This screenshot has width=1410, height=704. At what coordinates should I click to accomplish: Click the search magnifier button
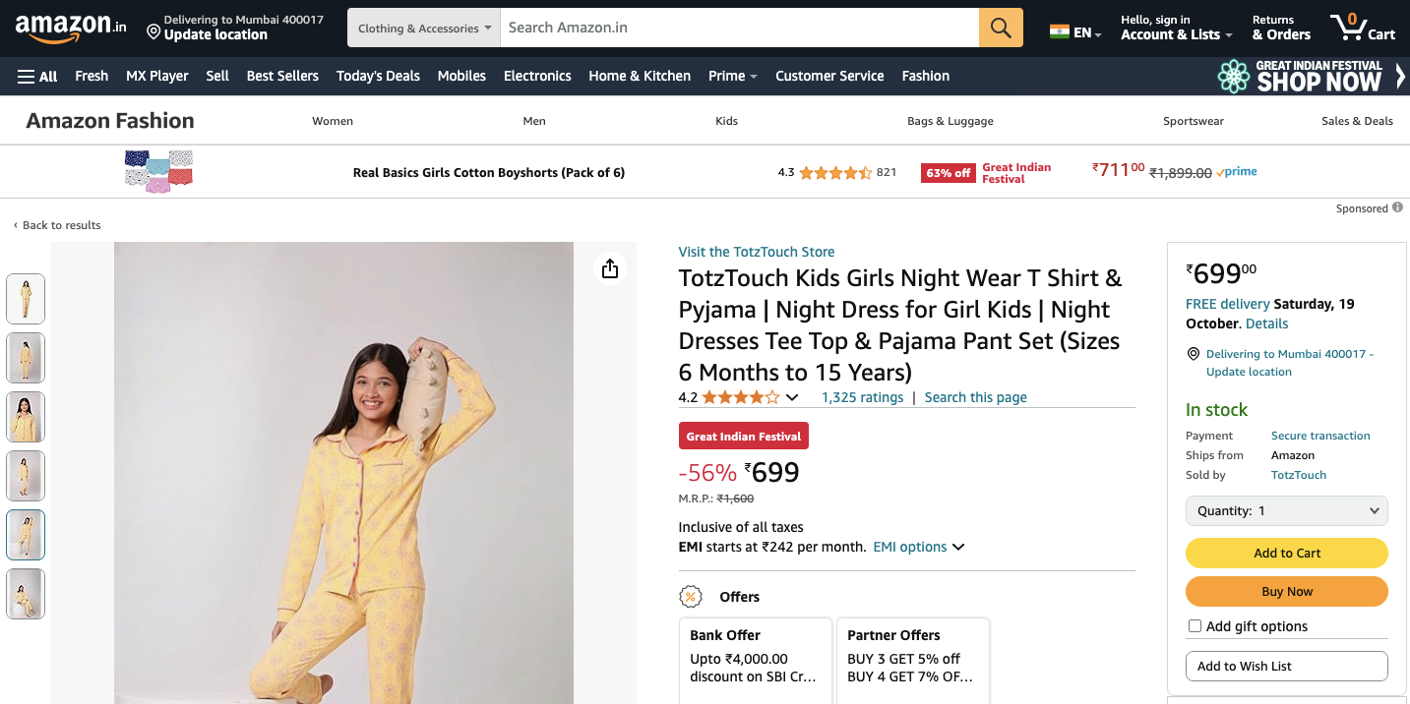(1001, 28)
